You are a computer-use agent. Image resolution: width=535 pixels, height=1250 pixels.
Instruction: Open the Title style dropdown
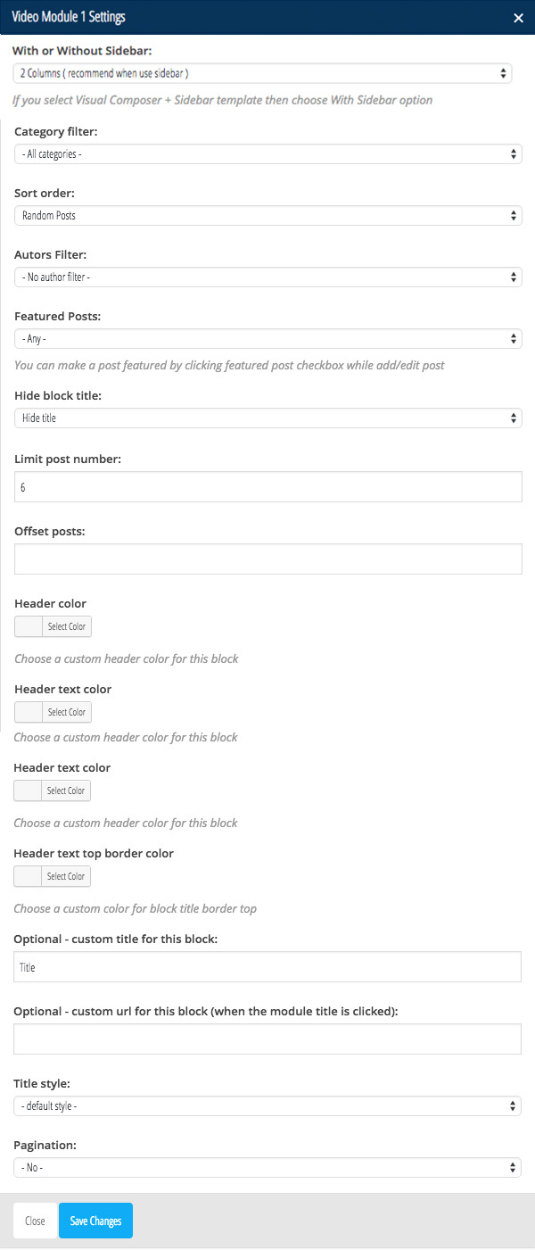point(267,1106)
